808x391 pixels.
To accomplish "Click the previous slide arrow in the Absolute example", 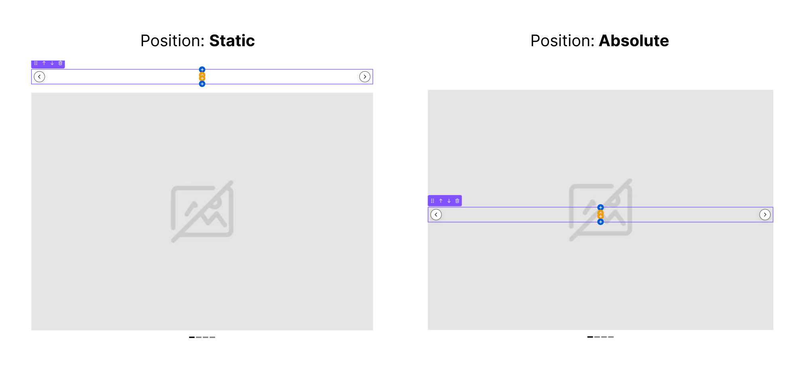I will (436, 215).
